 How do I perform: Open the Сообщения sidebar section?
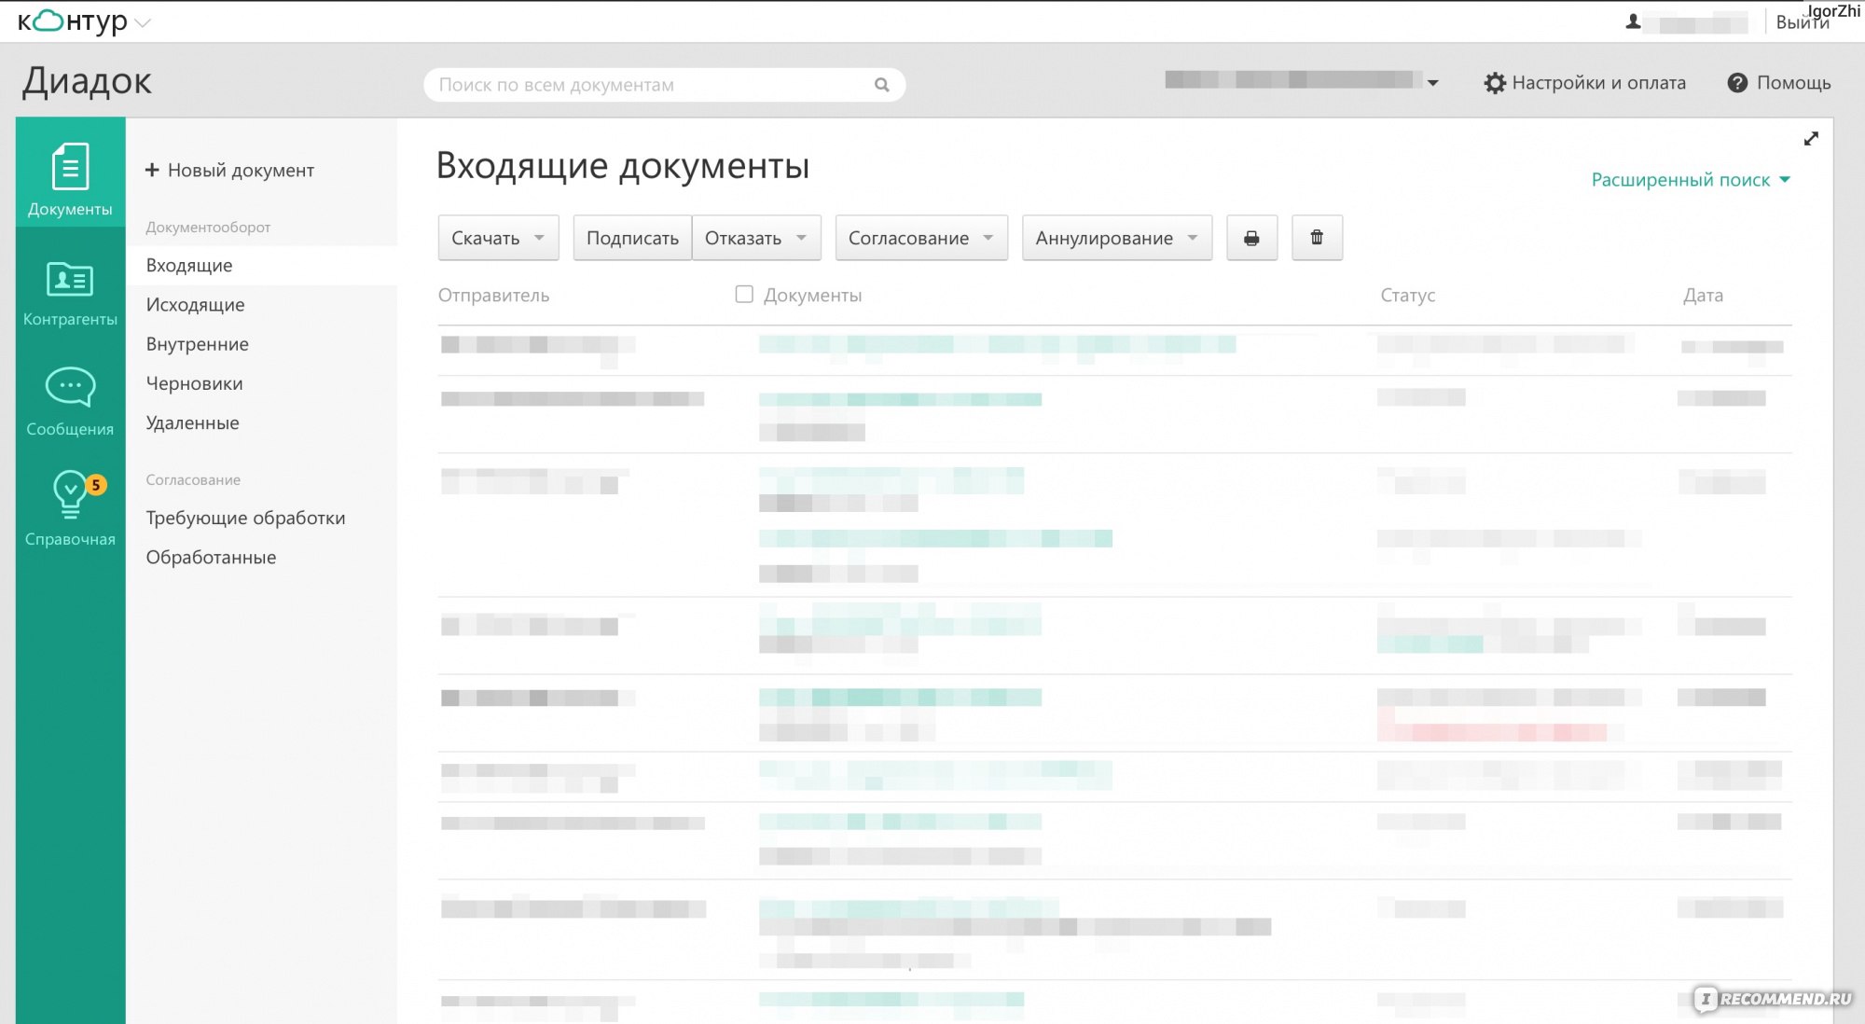tap(70, 402)
